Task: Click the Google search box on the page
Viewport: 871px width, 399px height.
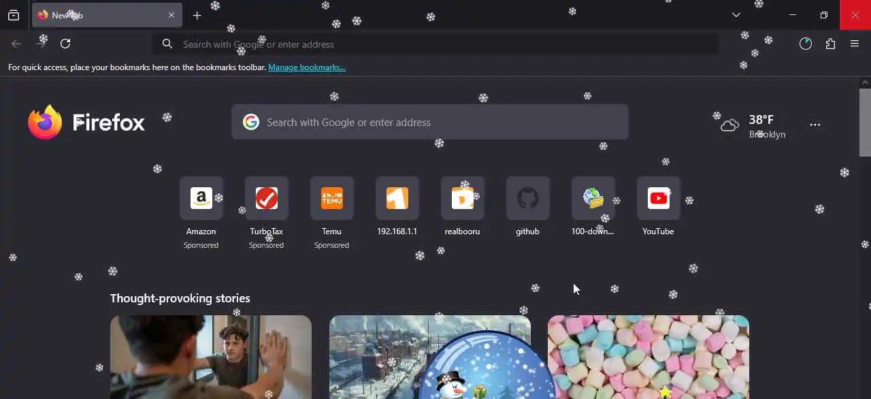Action: [430, 122]
